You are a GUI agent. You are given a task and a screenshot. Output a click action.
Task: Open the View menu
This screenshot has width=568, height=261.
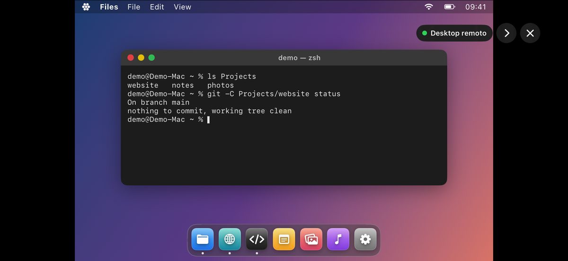tap(182, 7)
